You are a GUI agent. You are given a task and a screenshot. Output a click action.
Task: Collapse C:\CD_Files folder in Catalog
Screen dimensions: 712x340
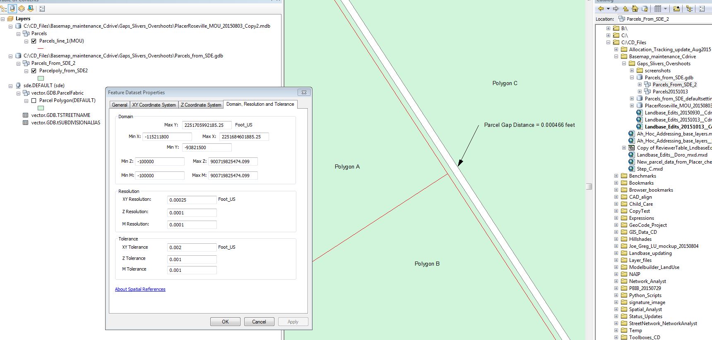[x=608, y=43]
